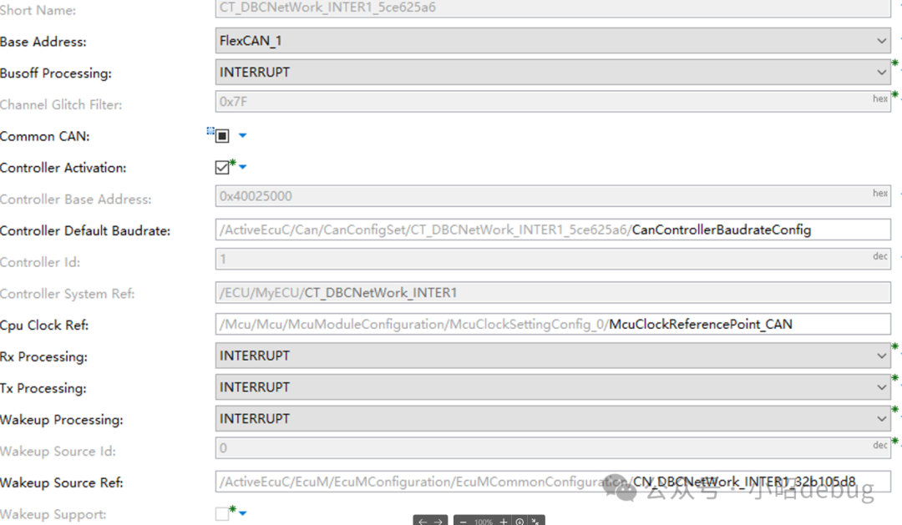902x525 pixels.
Task: Click the green asterisk on Rx Processing row
Action: pyautogui.click(x=894, y=346)
